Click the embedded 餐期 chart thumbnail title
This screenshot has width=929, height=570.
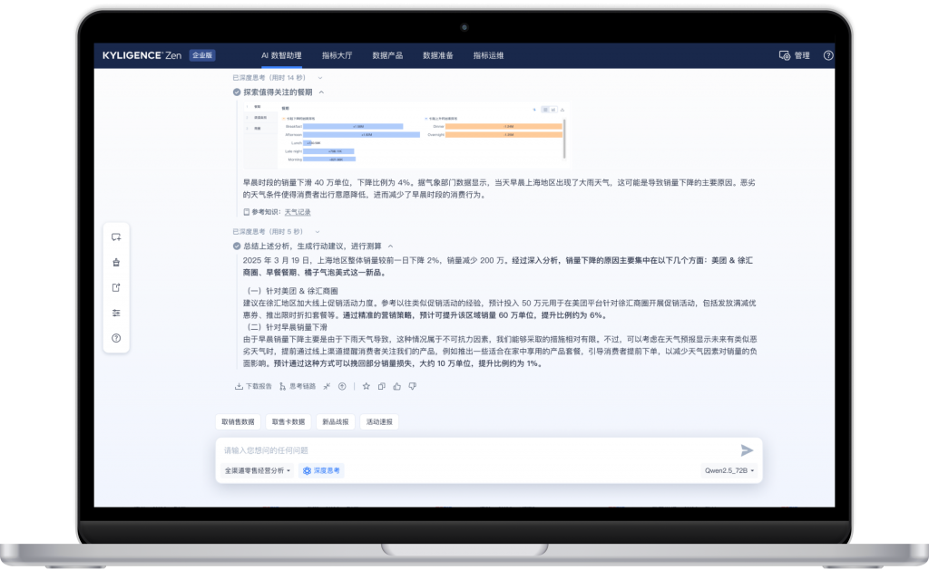point(286,109)
